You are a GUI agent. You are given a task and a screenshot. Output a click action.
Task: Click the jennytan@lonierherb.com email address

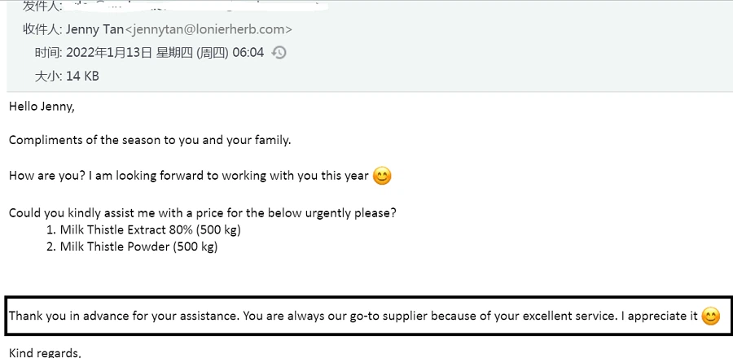tap(209, 29)
